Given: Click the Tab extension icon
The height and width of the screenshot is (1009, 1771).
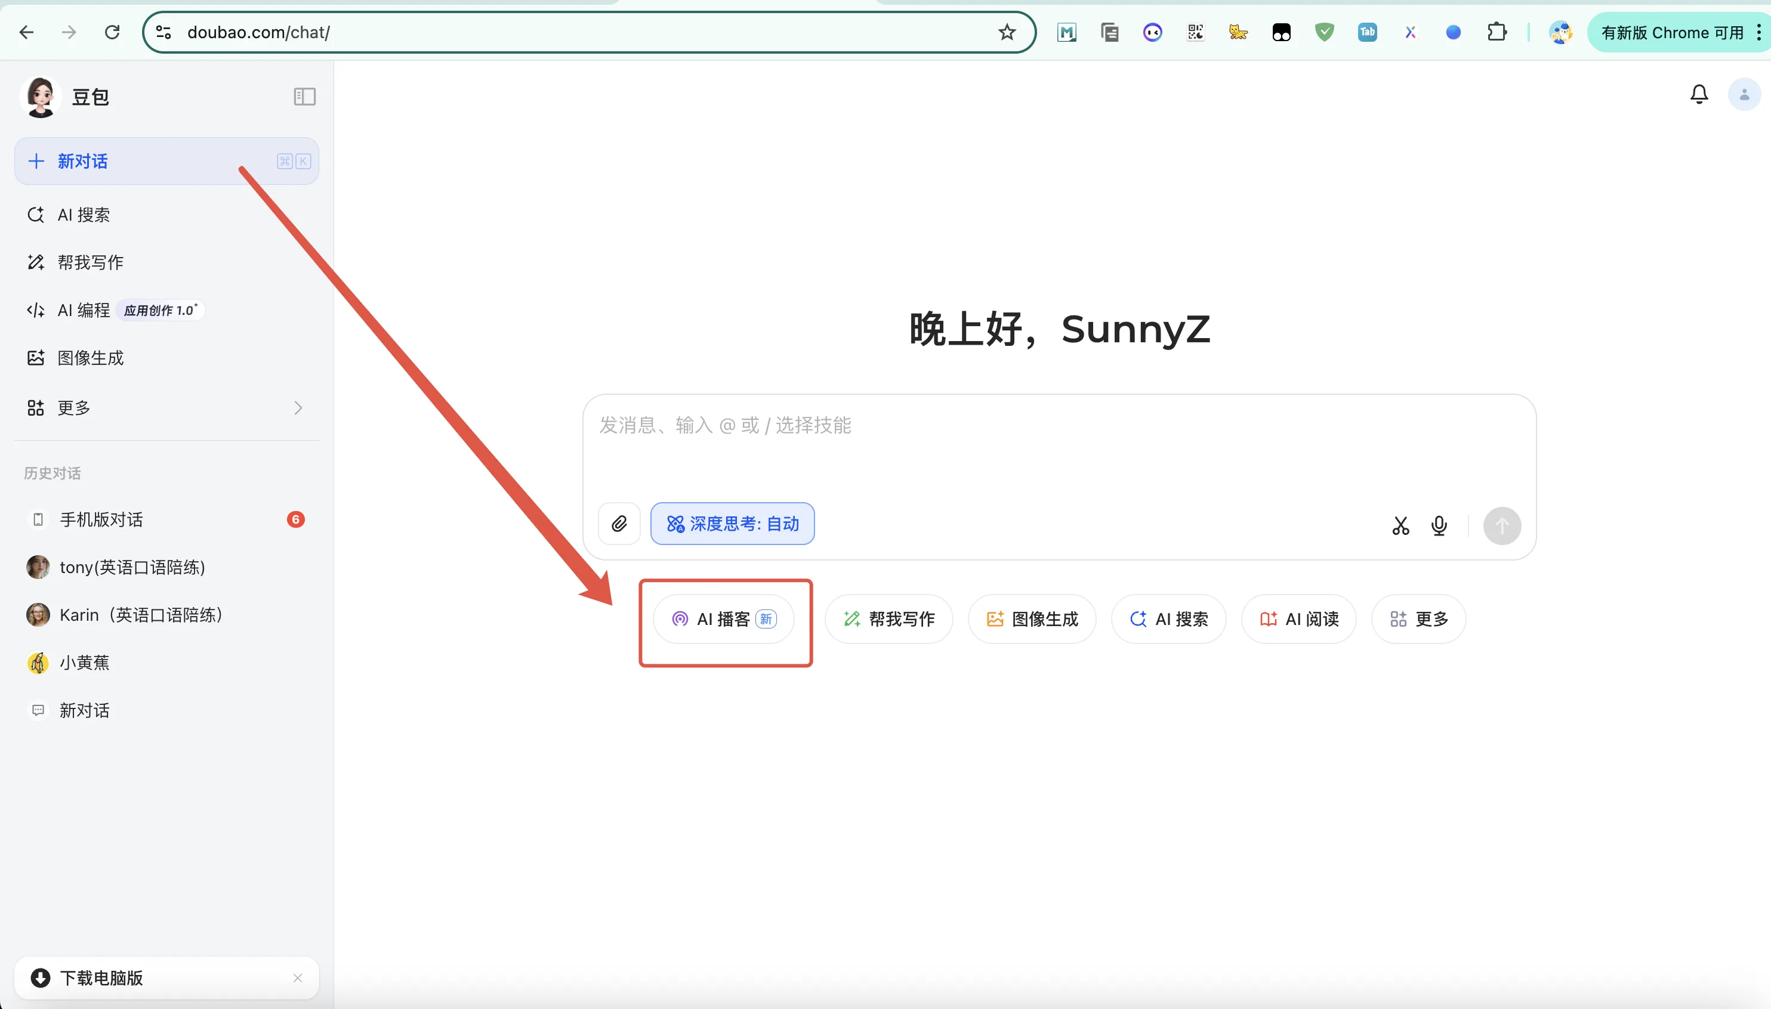Looking at the screenshot, I should [x=1368, y=32].
